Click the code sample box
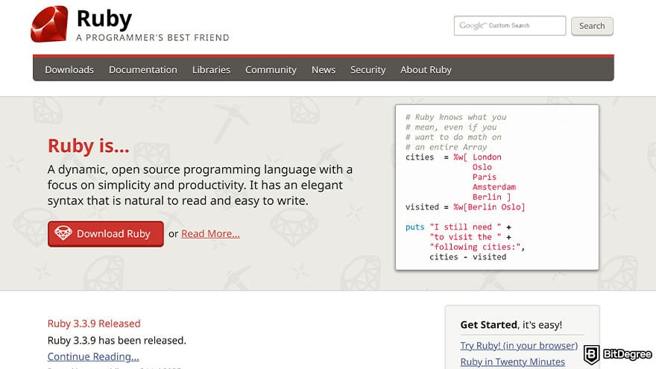The width and height of the screenshot is (656, 369). [x=497, y=187]
